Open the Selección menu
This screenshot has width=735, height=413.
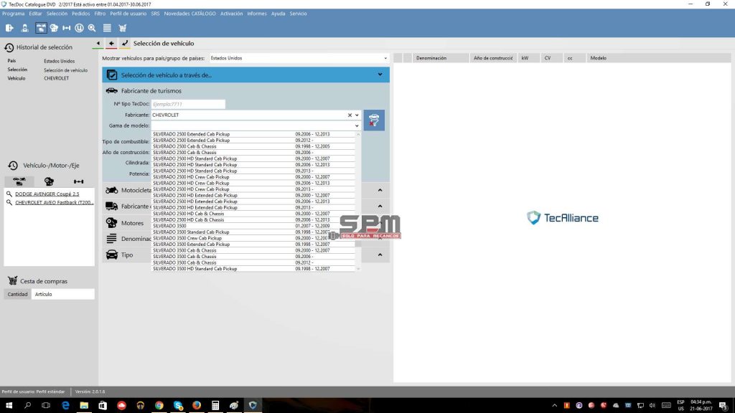pos(57,14)
